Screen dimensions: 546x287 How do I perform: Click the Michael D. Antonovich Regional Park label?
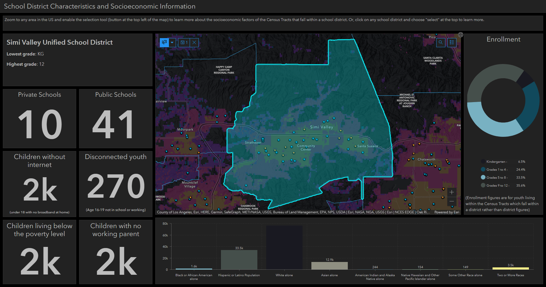pos(407,100)
